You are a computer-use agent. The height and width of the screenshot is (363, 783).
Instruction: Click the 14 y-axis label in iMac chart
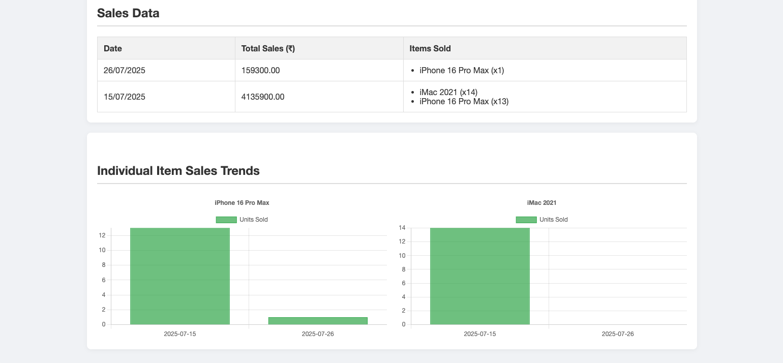coord(402,228)
